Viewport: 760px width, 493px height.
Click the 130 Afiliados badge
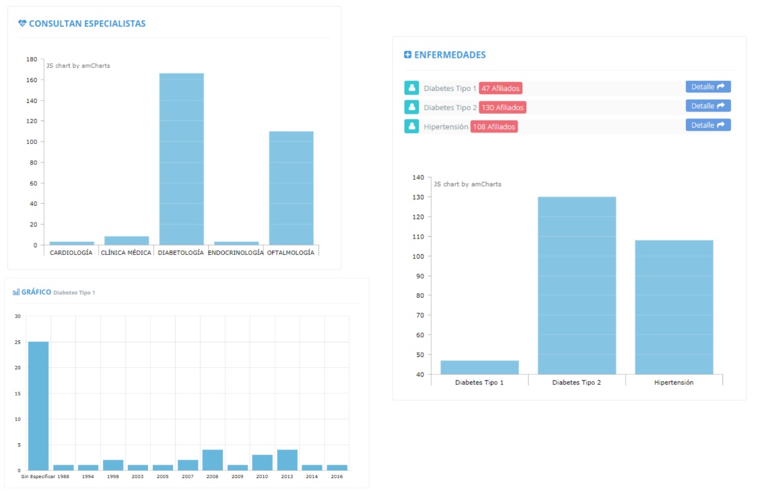click(x=502, y=108)
